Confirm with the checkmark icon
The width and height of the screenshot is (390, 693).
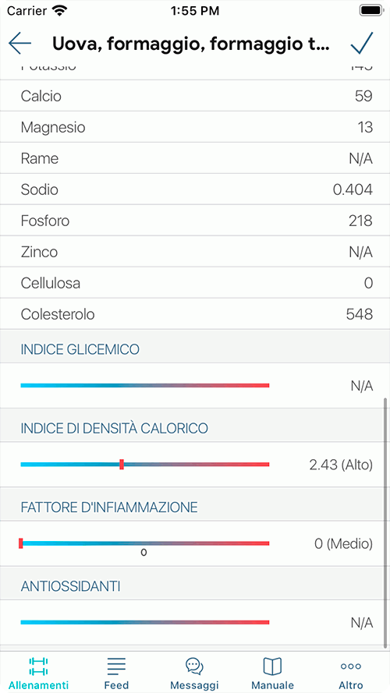click(362, 43)
